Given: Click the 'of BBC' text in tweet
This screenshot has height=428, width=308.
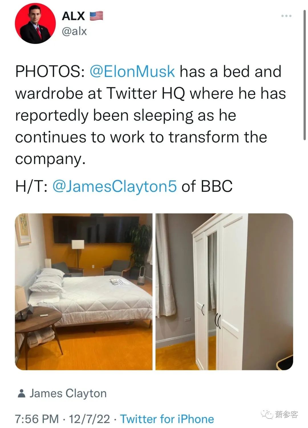Looking at the screenshot, I should (207, 186).
